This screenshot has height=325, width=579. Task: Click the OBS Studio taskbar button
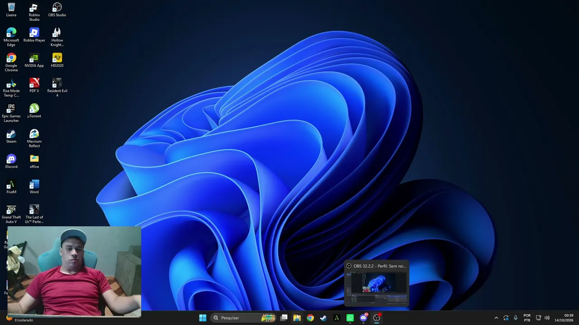(376, 318)
